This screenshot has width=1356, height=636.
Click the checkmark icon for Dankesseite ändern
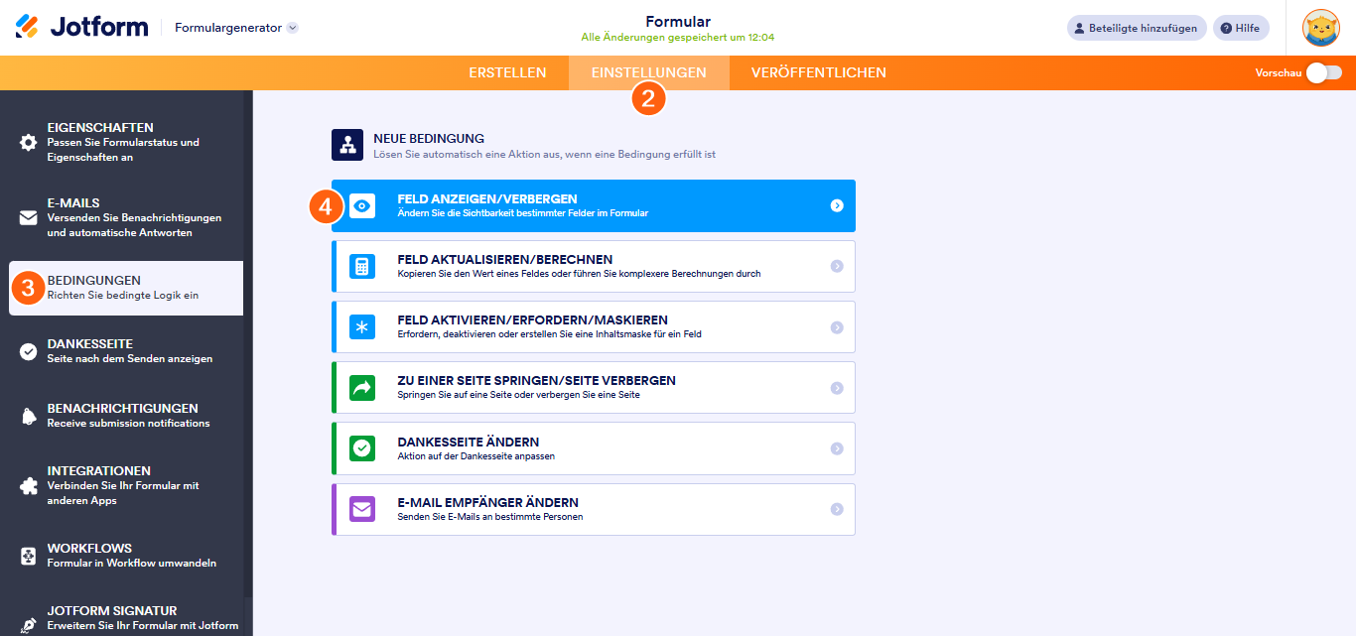point(362,448)
